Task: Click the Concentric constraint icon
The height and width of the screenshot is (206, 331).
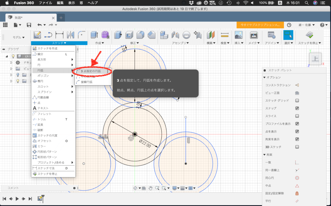Action: [297, 178]
